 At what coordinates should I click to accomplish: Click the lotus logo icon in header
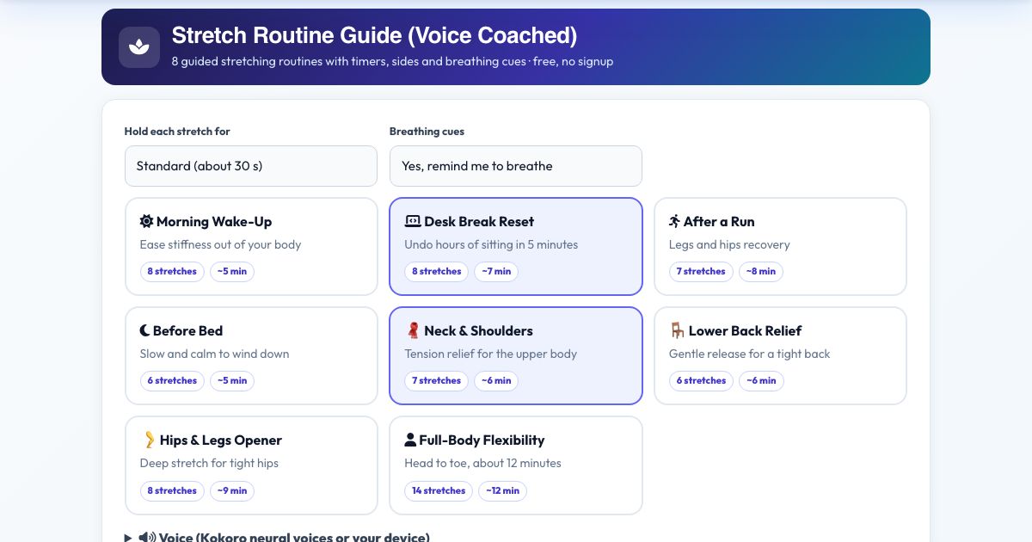click(138, 47)
